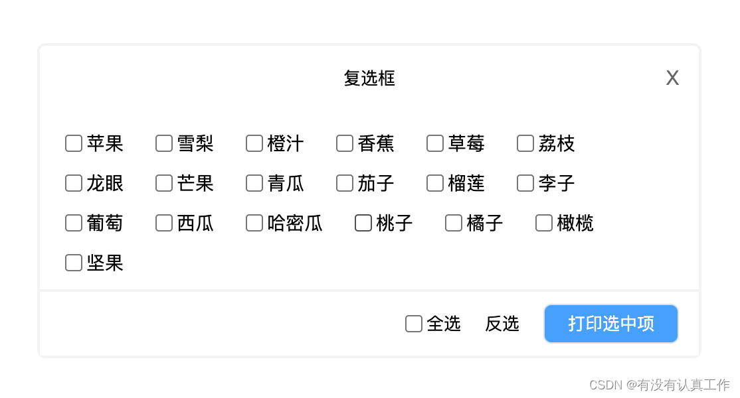The height and width of the screenshot is (398, 740).
Task: Check the 哈密瓜 checkbox
Action: (254, 223)
